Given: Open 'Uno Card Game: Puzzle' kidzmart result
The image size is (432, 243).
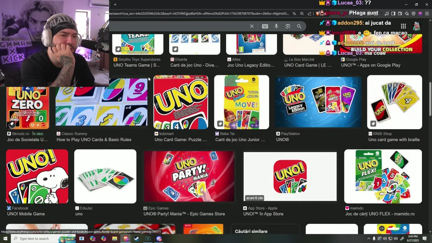Looking at the screenshot, I should (181, 139).
